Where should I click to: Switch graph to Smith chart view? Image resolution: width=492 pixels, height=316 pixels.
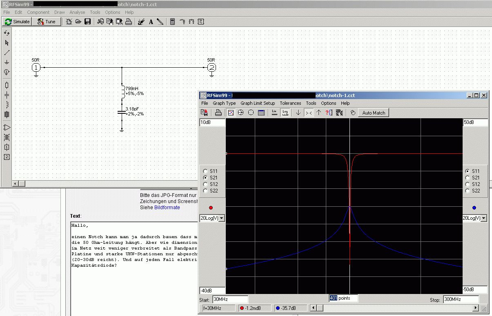pyautogui.click(x=241, y=113)
